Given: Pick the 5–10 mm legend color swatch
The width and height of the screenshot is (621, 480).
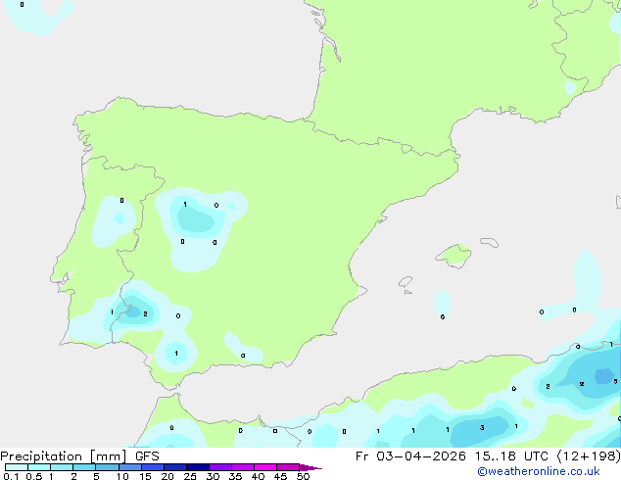Looking at the screenshot, I should point(107,467).
